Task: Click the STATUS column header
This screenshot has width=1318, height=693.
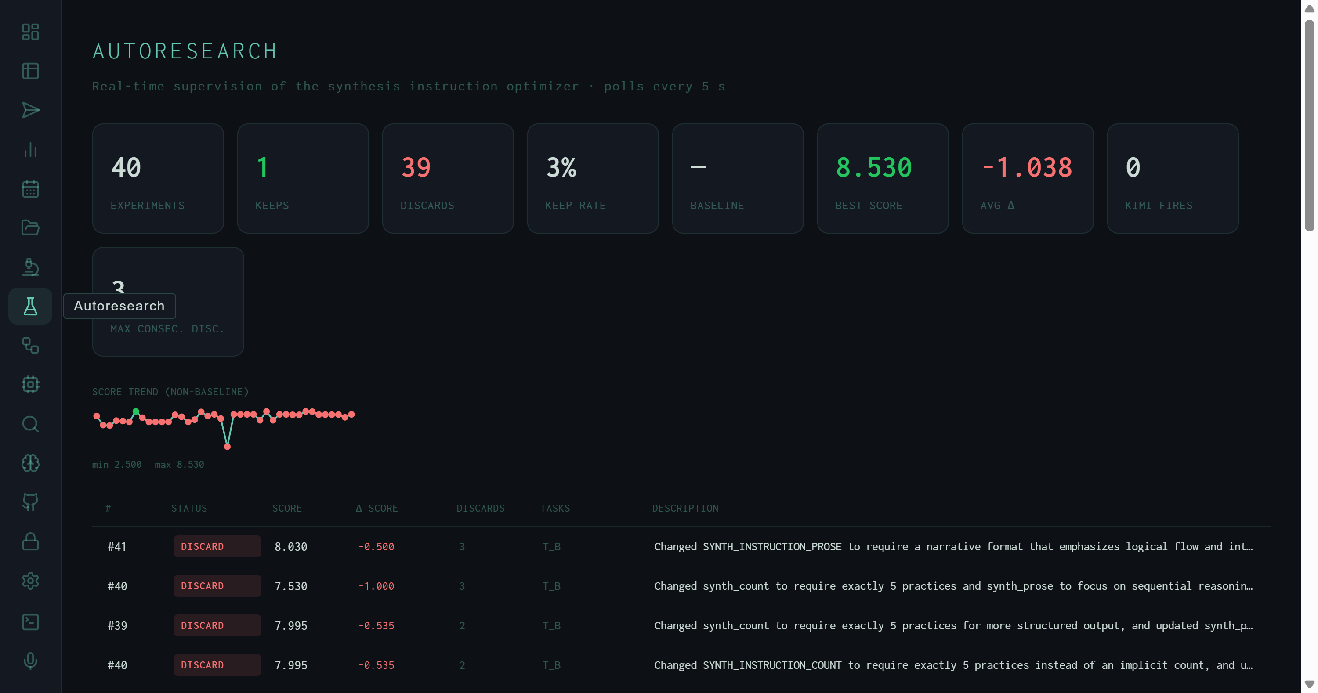Action: pos(189,508)
